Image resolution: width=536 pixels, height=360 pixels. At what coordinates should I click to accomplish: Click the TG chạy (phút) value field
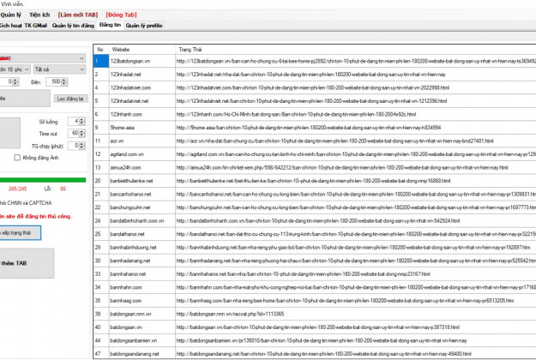click(x=75, y=145)
